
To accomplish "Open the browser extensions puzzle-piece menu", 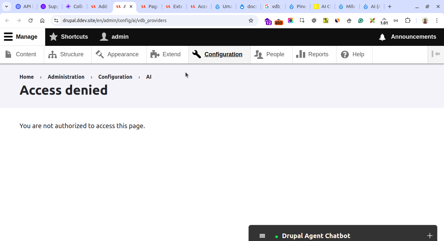I will pos(408,20).
